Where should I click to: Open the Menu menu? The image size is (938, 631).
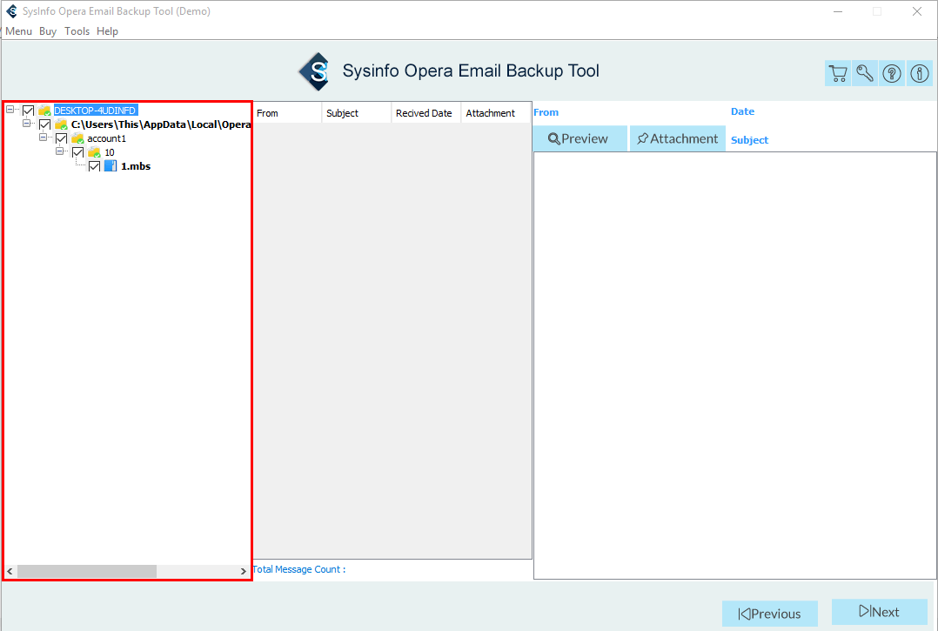(18, 31)
